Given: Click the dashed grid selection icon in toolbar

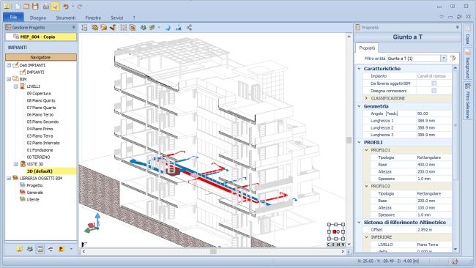Looking at the screenshot, I should [x=123, y=28].
